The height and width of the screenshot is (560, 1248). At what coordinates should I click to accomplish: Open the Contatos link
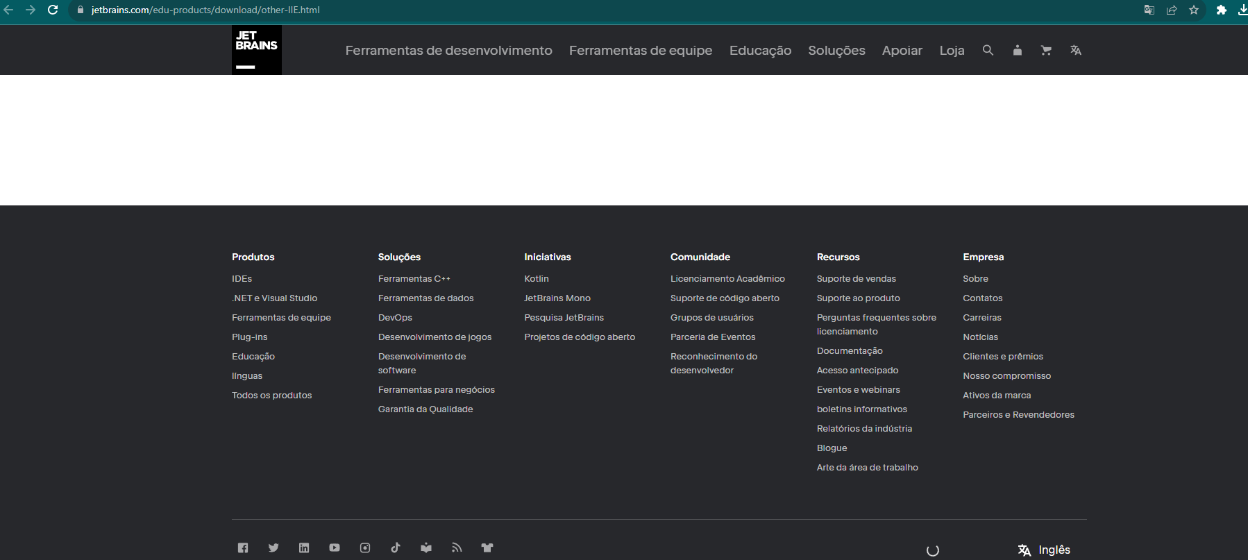(982, 298)
